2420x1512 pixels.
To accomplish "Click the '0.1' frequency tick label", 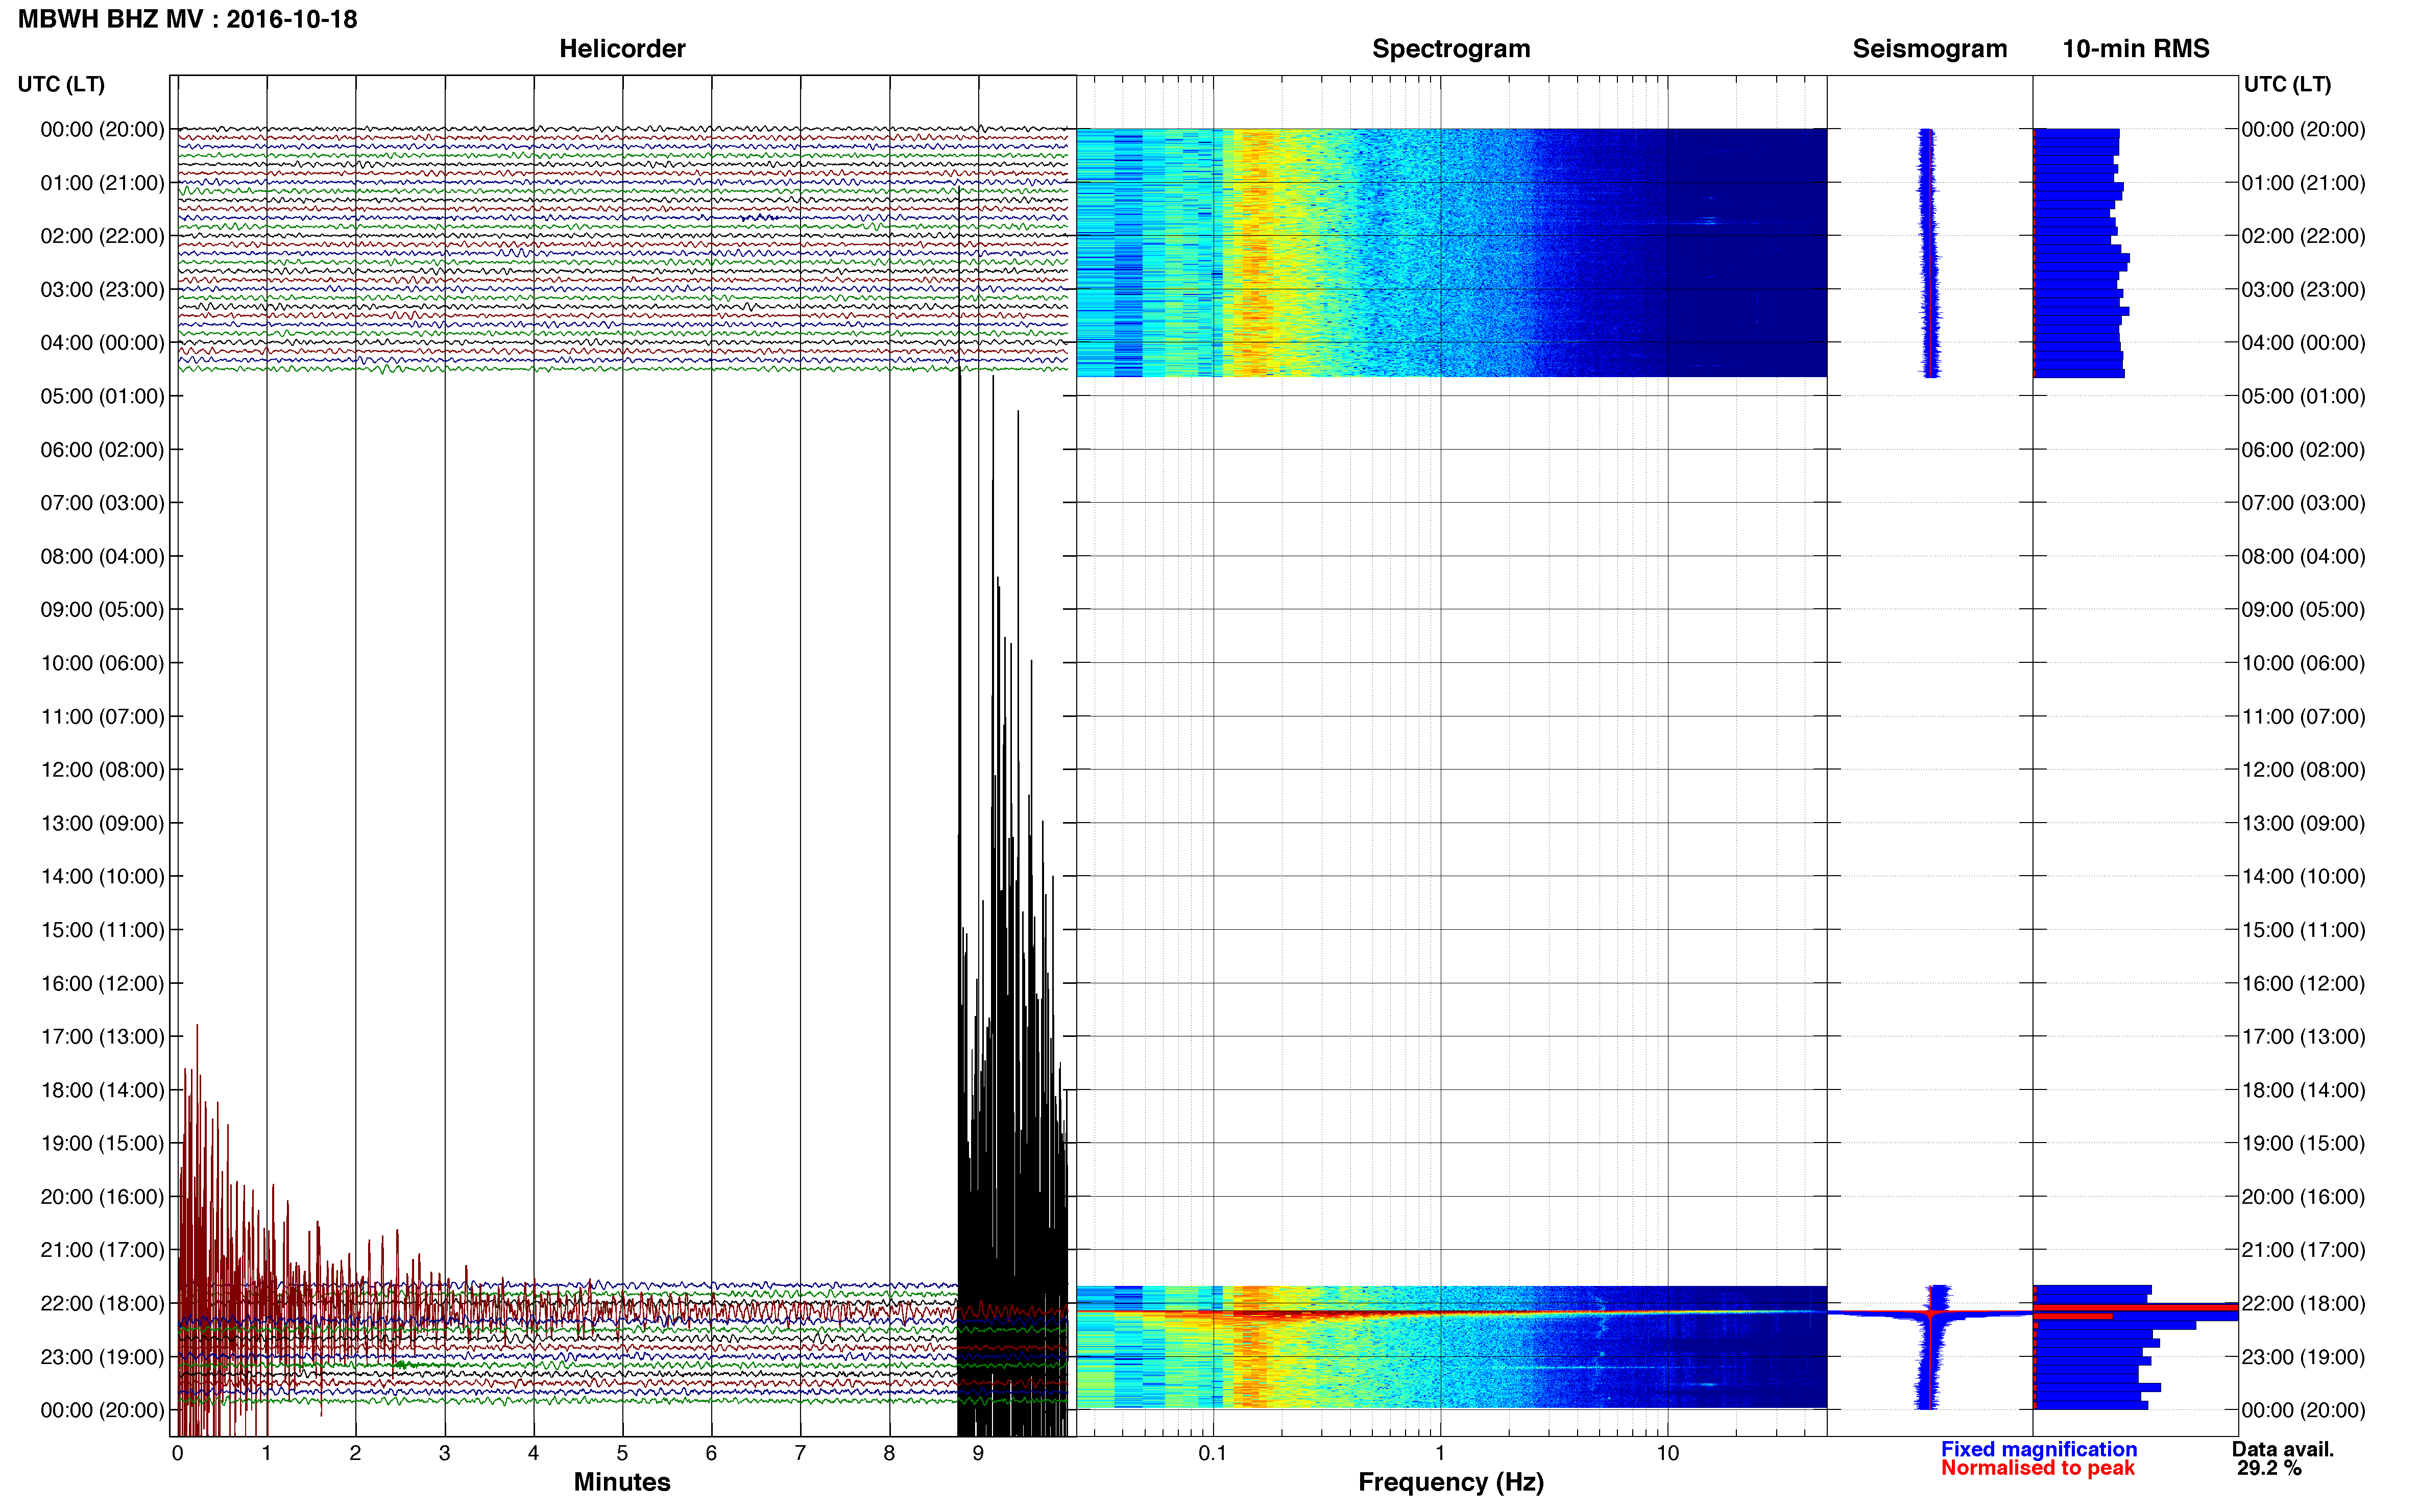I will click(x=1213, y=1453).
